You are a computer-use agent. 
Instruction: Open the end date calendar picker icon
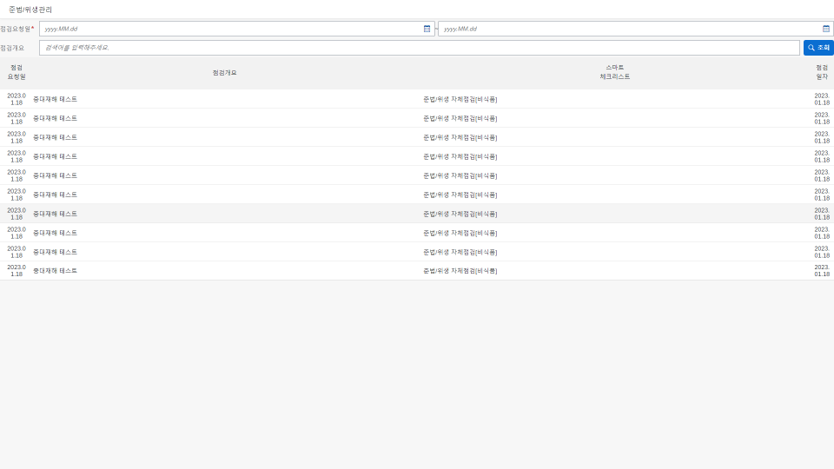click(826, 29)
